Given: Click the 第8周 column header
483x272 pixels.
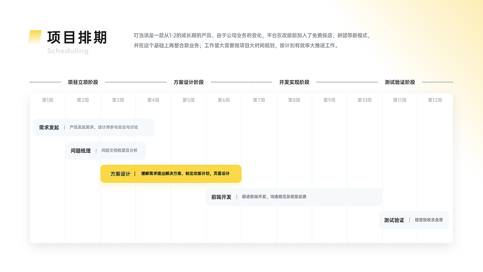Looking at the screenshot, I should coord(294,100).
